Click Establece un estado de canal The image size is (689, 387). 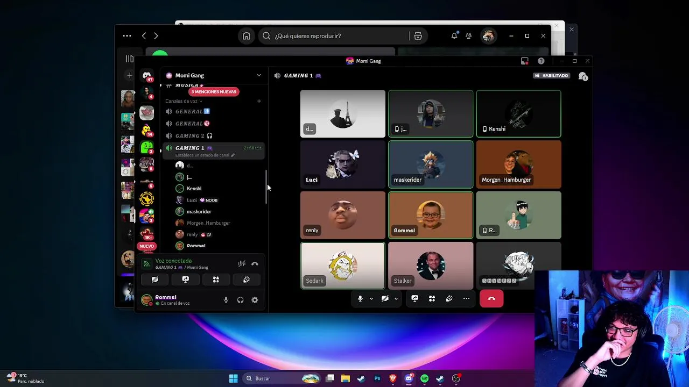[205, 155]
